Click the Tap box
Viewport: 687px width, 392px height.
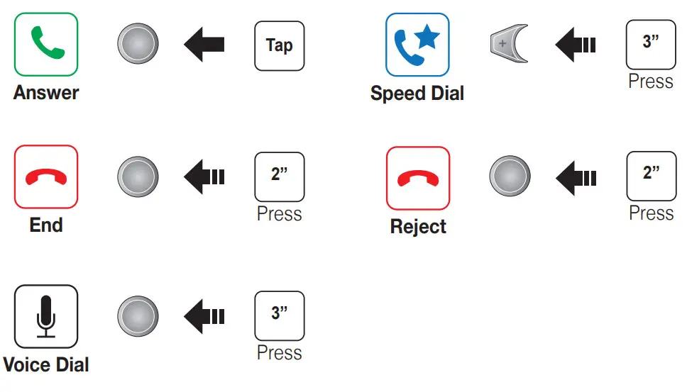280,45
